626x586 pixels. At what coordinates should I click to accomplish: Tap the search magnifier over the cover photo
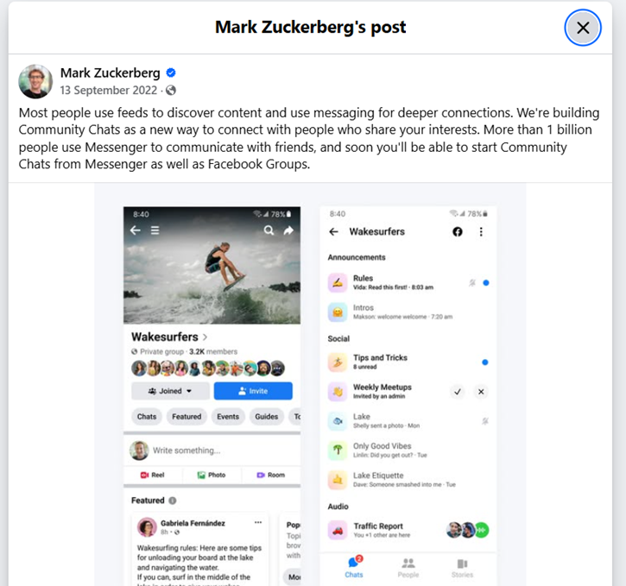[269, 230]
